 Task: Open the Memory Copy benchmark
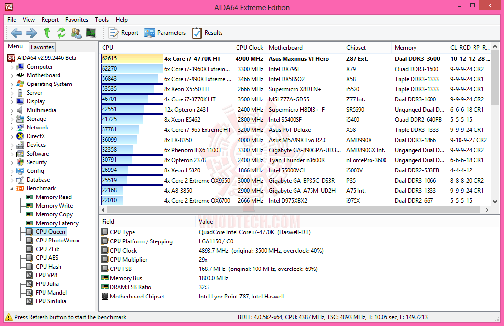click(54, 214)
